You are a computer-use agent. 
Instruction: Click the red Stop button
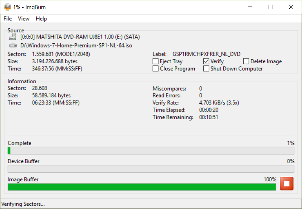[286, 184]
